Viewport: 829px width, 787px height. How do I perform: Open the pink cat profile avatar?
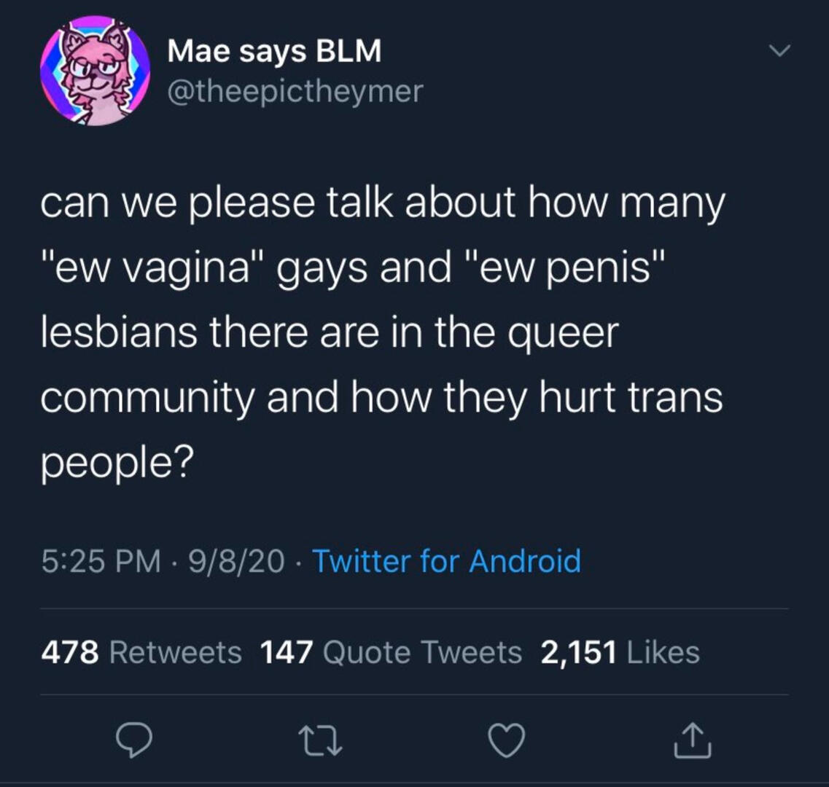click(x=96, y=71)
